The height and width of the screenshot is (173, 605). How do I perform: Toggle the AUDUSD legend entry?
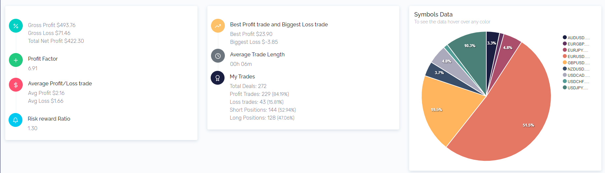(576, 38)
